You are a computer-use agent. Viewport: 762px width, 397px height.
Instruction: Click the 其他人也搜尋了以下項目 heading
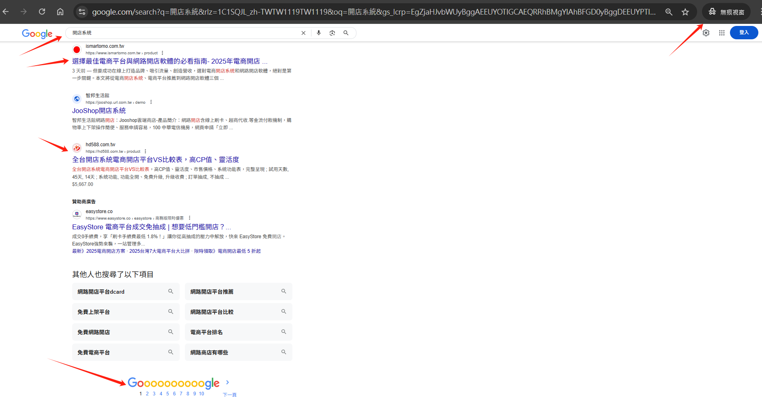pyautogui.click(x=113, y=275)
